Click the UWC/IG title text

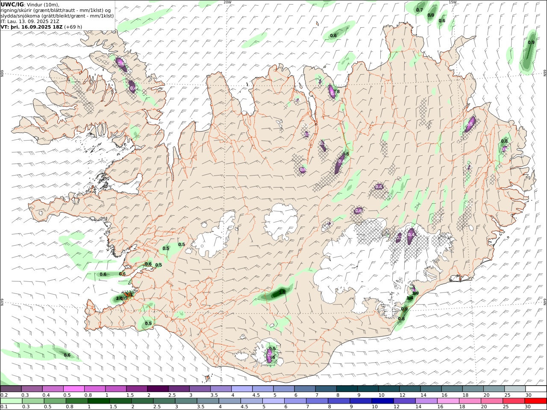pyautogui.click(x=12, y=4)
